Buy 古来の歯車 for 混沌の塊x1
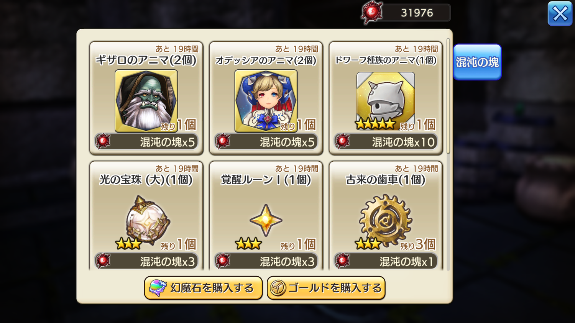Image resolution: width=575 pixels, height=323 pixels. click(x=386, y=261)
